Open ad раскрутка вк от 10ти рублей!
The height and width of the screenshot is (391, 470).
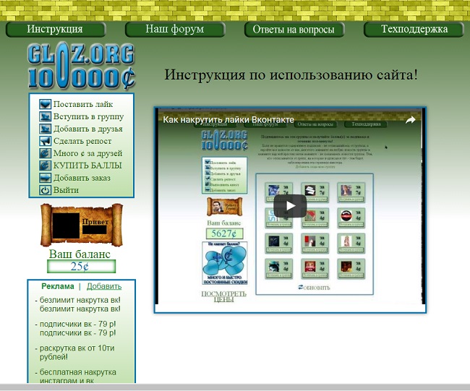tap(77, 353)
